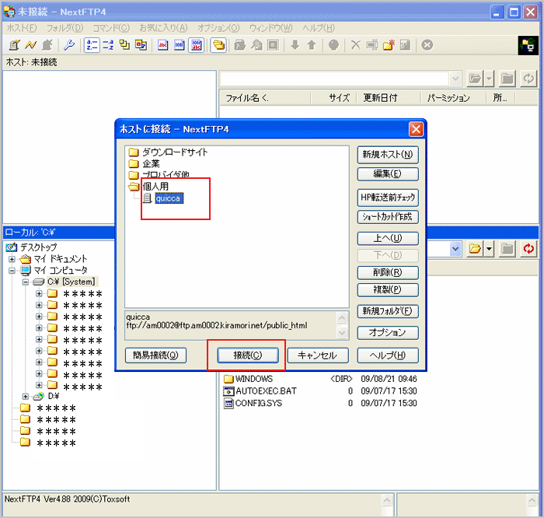The height and width of the screenshot is (518, 544).
Task: Click the red-blue windows toolbar icon
Action: 141,45
